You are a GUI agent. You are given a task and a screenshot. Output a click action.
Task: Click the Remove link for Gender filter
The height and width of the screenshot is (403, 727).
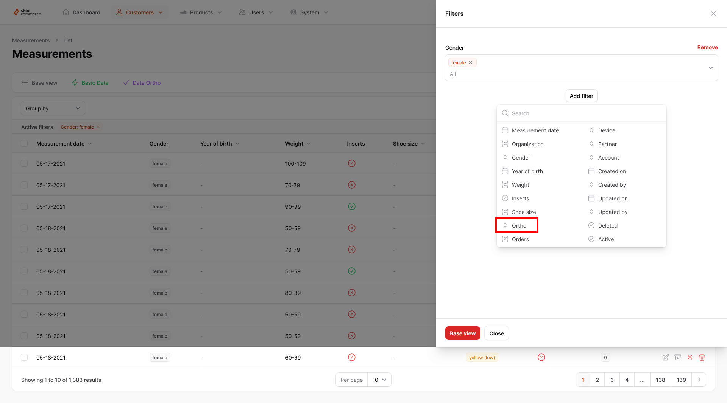[x=707, y=47]
